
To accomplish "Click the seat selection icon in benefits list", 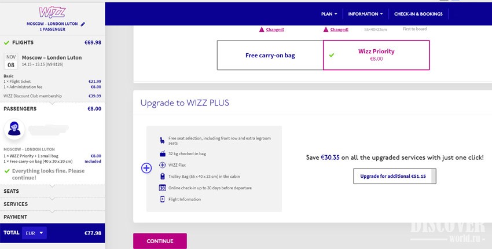I will (162, 140).
